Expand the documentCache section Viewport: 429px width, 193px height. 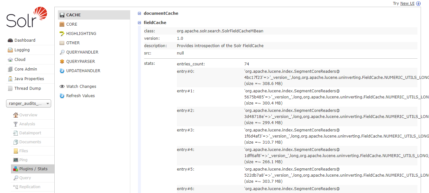click(139, 13)
